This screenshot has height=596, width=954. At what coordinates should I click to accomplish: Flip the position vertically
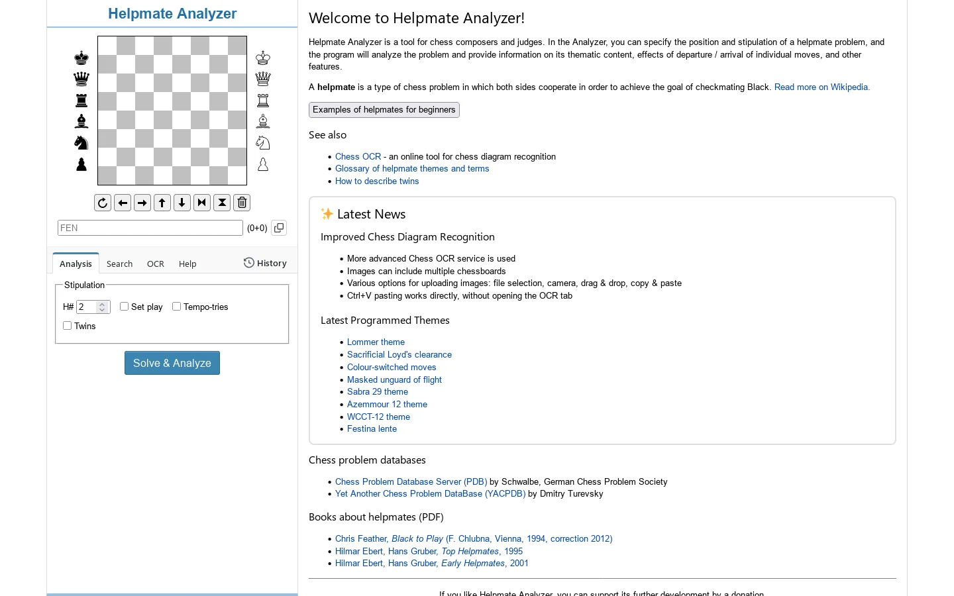tap(222, 203)
